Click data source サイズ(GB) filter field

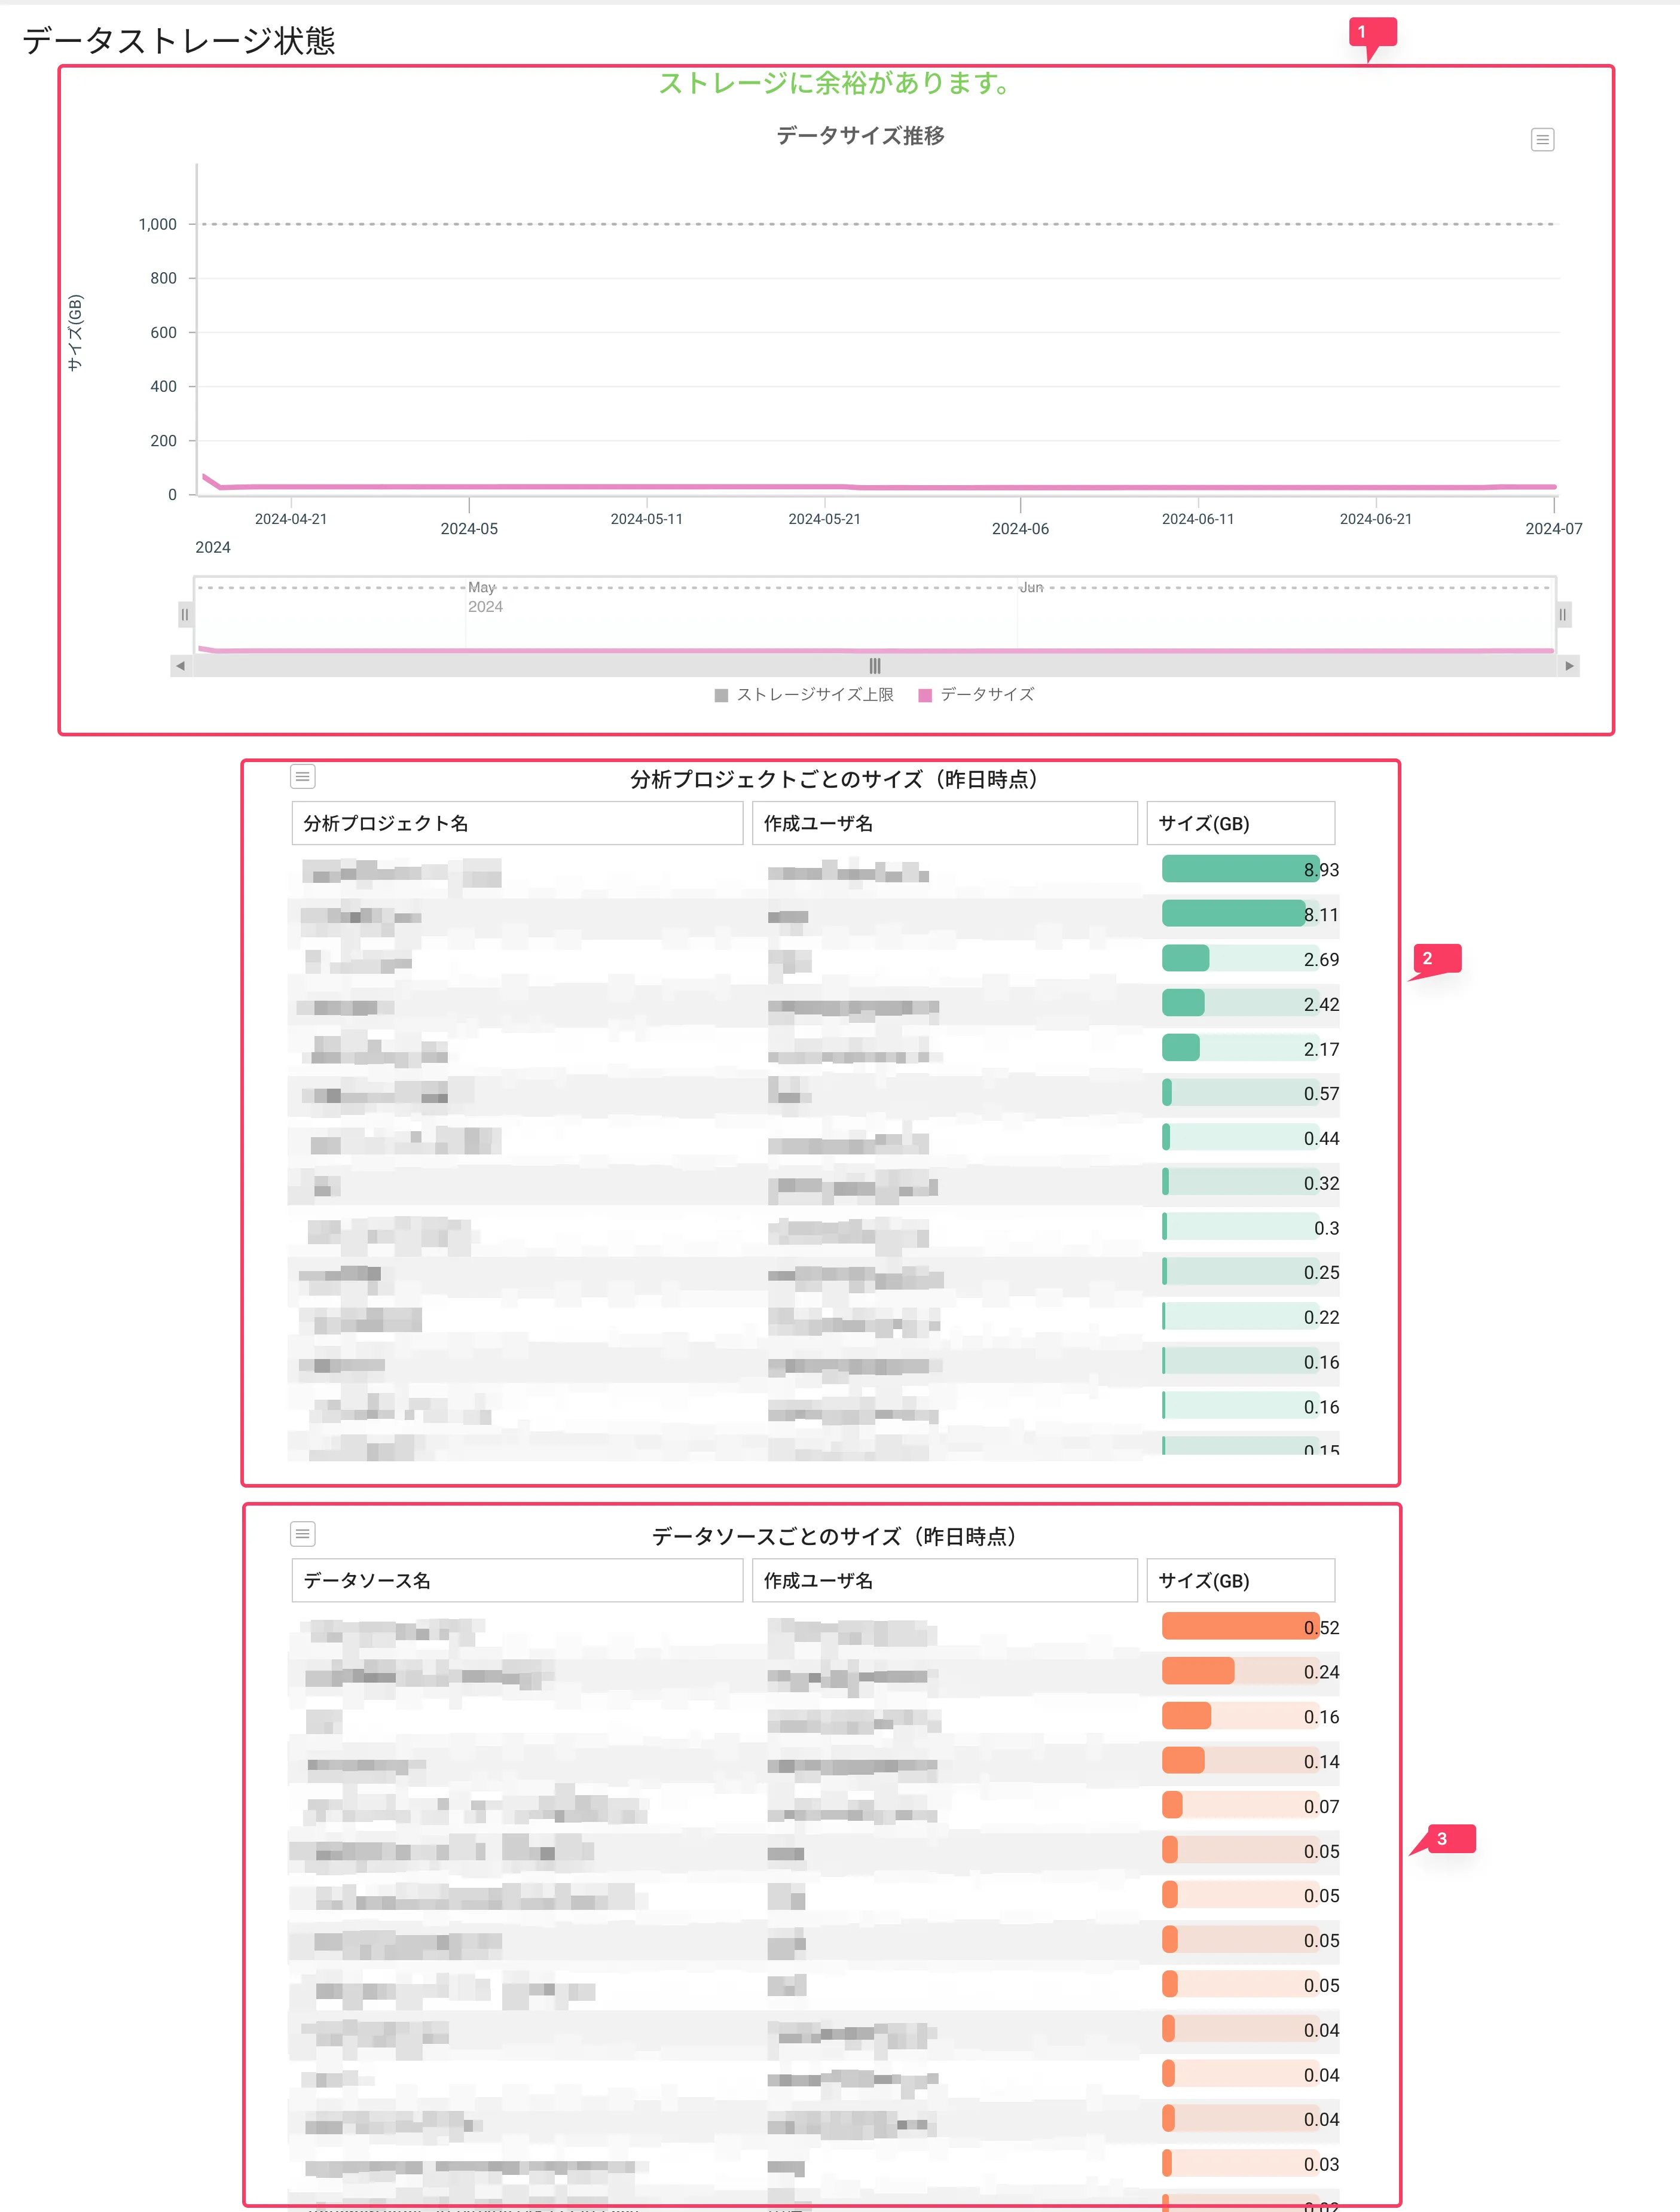[1240, 1581]
